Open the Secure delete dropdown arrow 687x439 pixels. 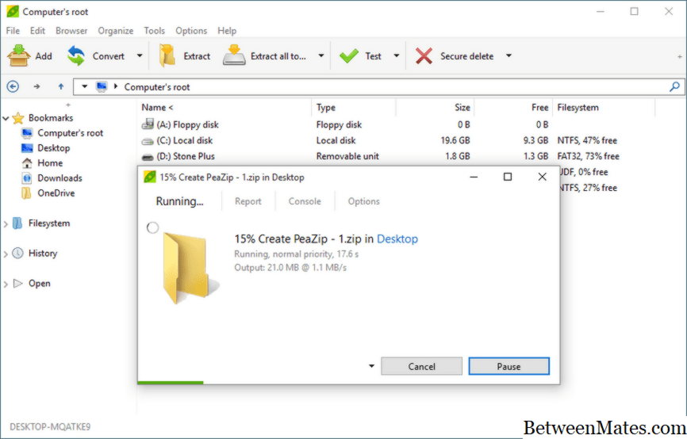pyautogui.click(x=509, y=55)
